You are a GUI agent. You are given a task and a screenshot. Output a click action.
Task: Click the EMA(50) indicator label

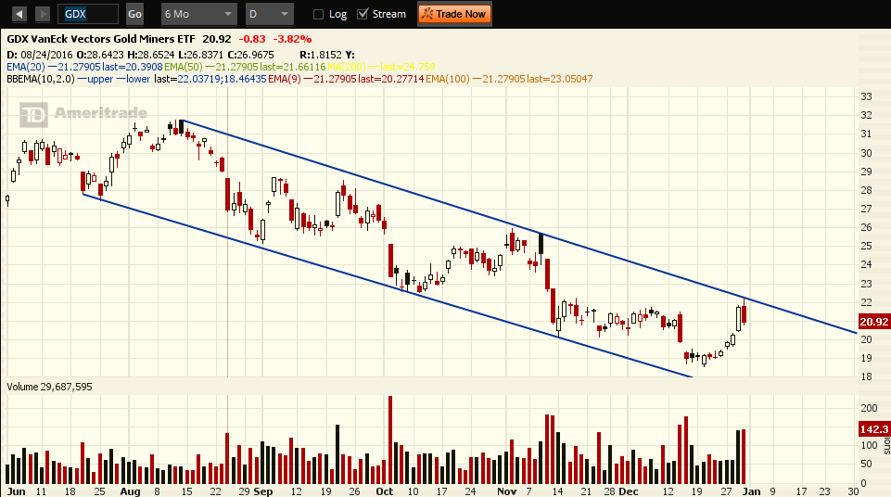coord(183,67)
